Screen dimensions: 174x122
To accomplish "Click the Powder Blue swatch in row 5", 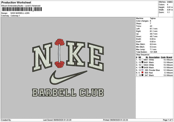I will click(x=142, y=70).
